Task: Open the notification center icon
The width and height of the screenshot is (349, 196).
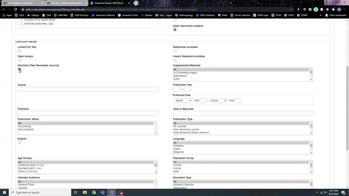Action: (x=344, y=192)
